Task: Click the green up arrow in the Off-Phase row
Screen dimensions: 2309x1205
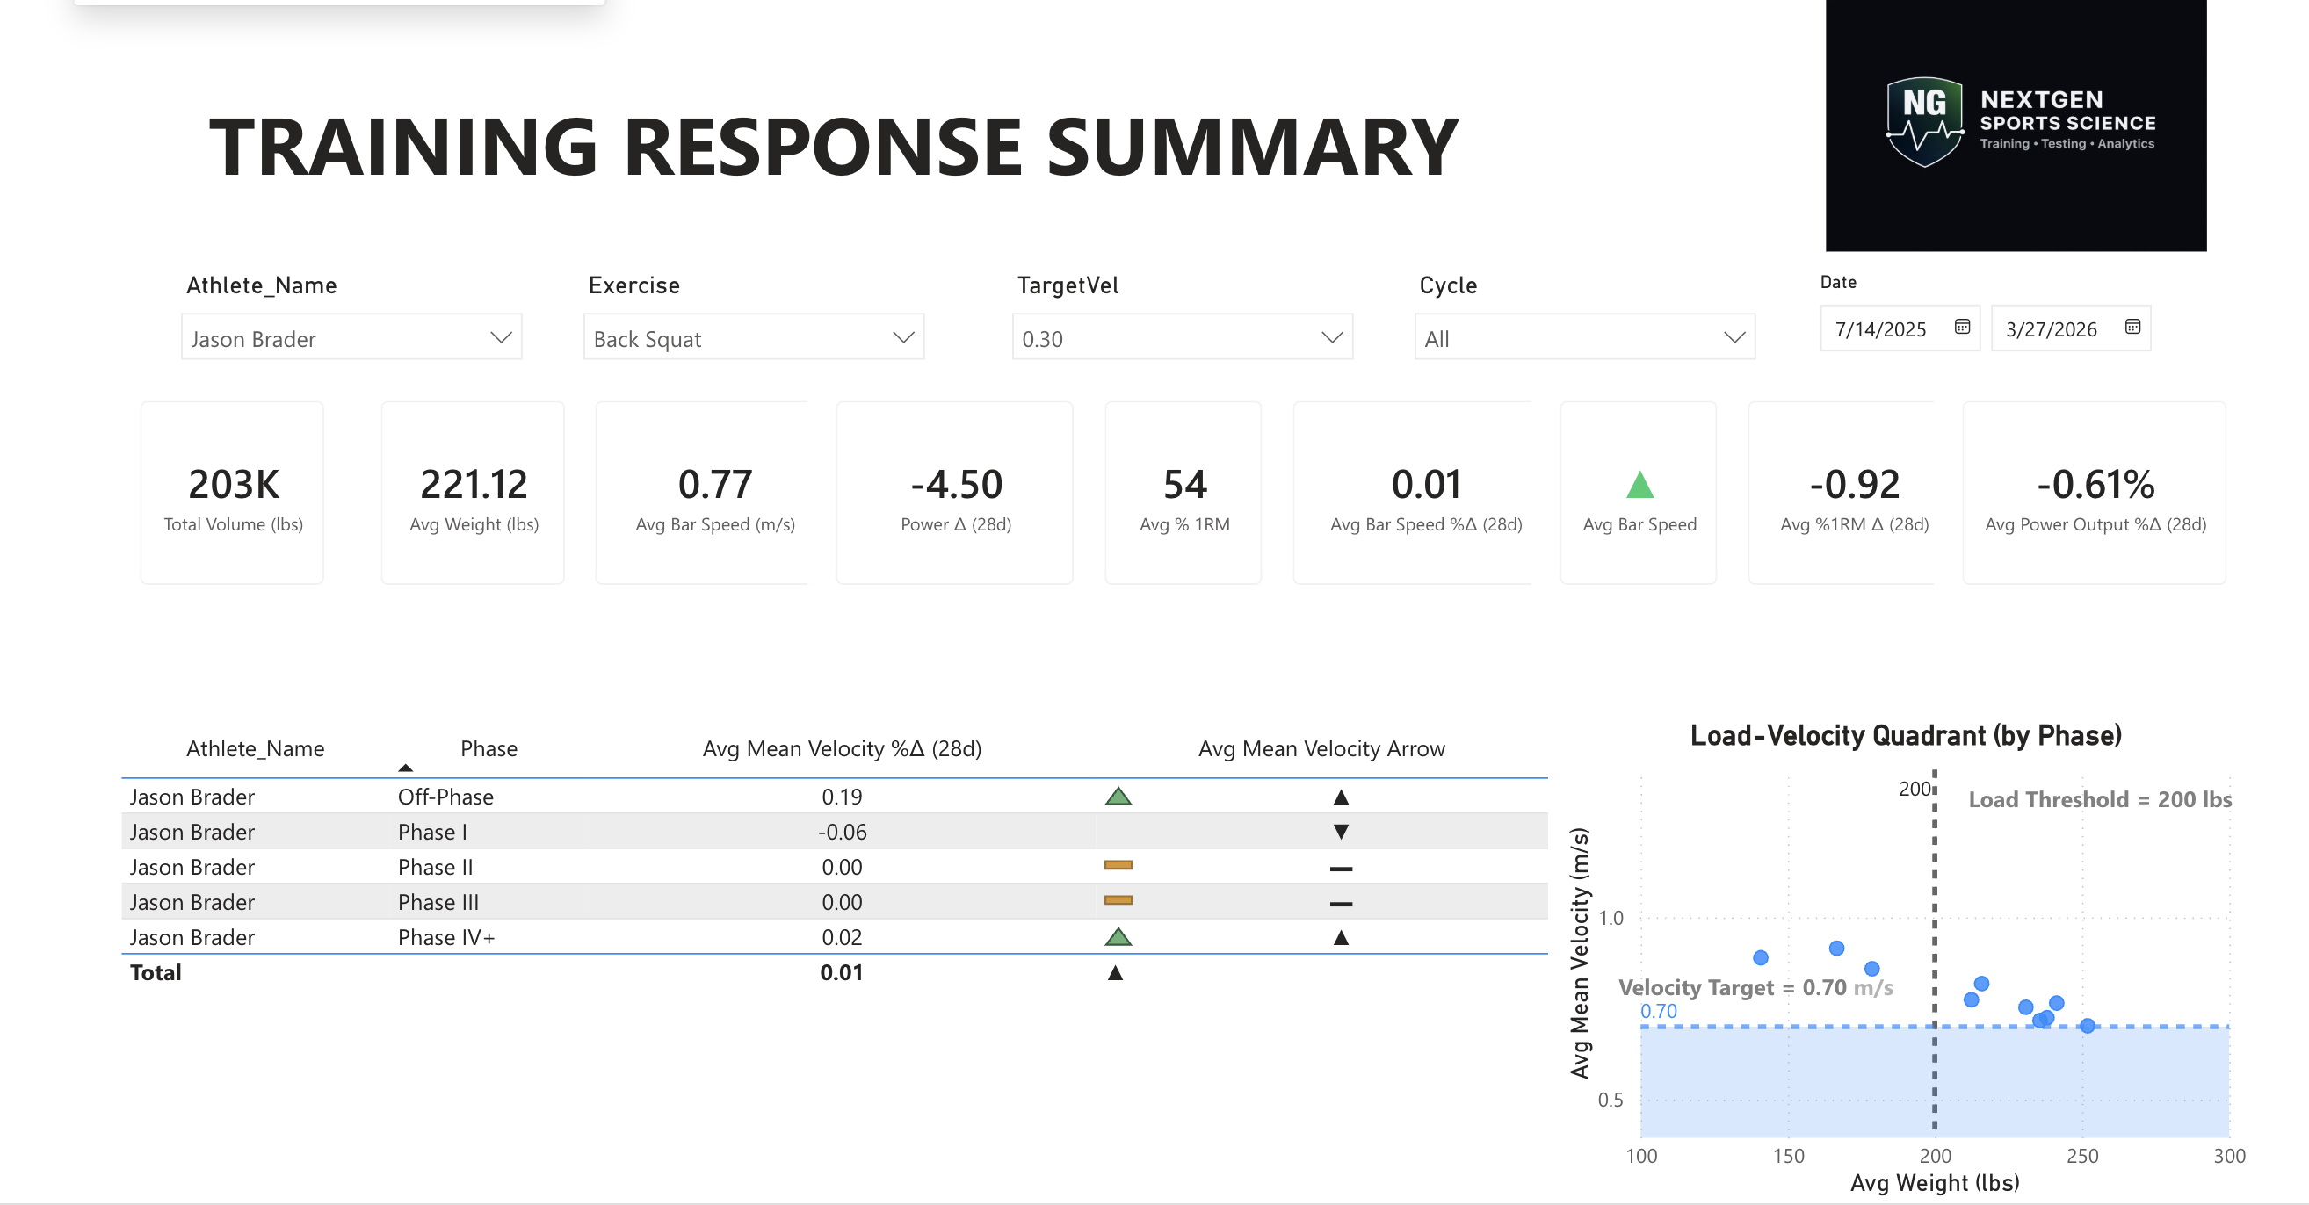Action: 1118,796
